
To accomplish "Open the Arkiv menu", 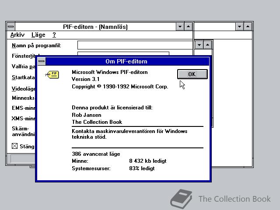I will pos(17,35).
